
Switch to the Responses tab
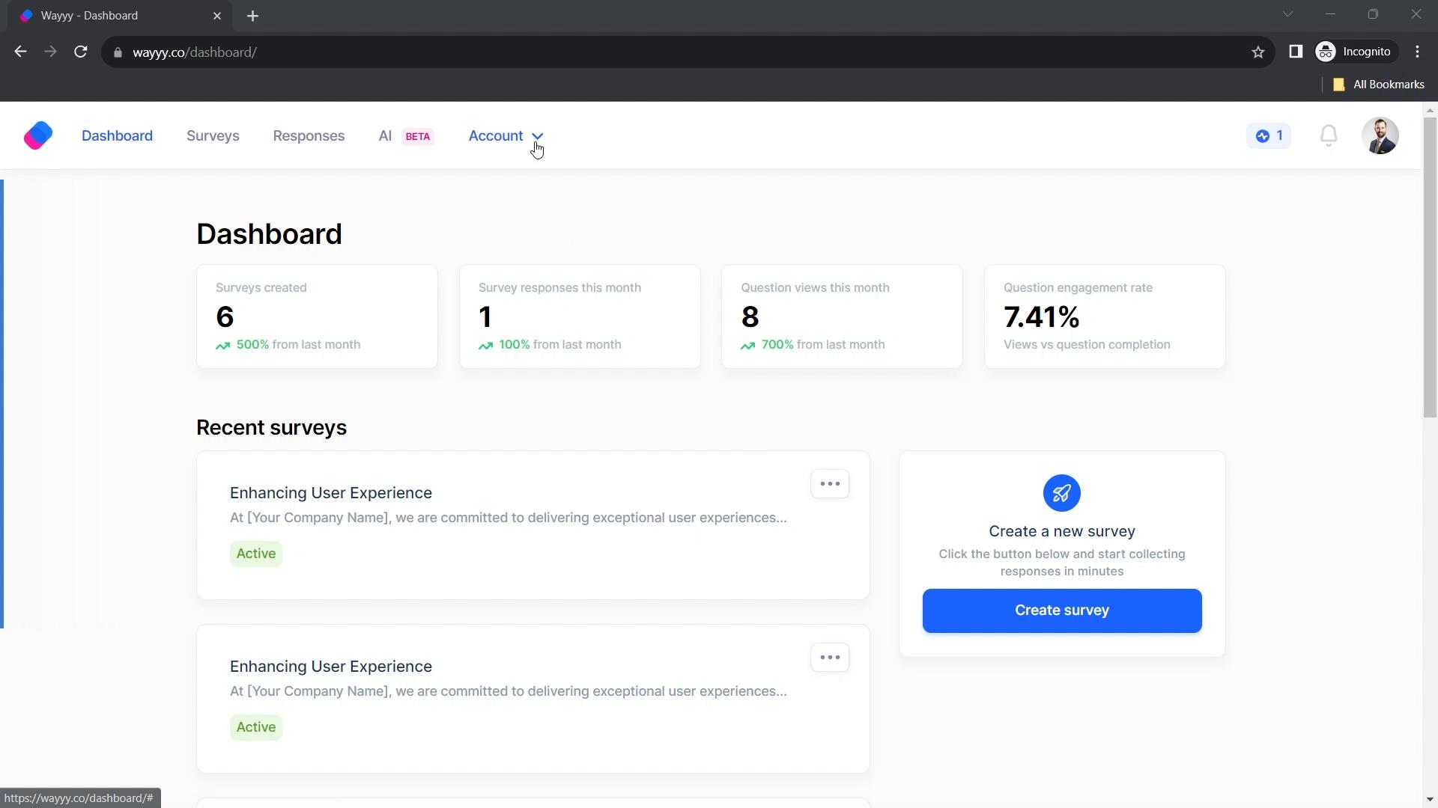click(309, 135)
